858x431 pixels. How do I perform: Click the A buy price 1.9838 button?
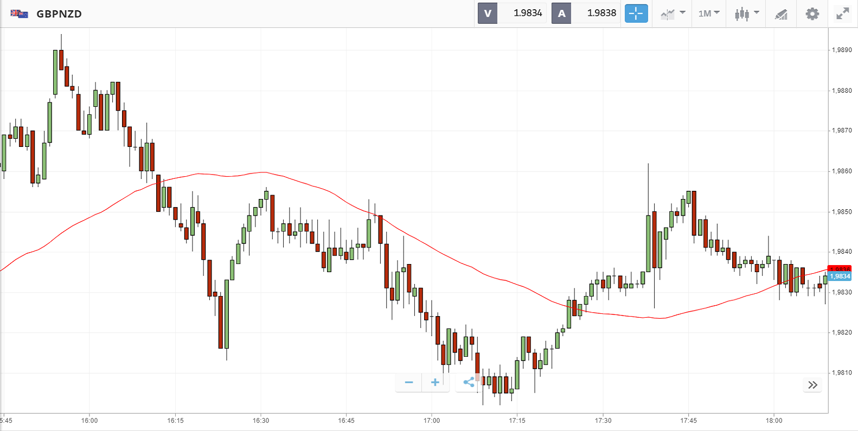pyautogui.click(x=586, y=14)
